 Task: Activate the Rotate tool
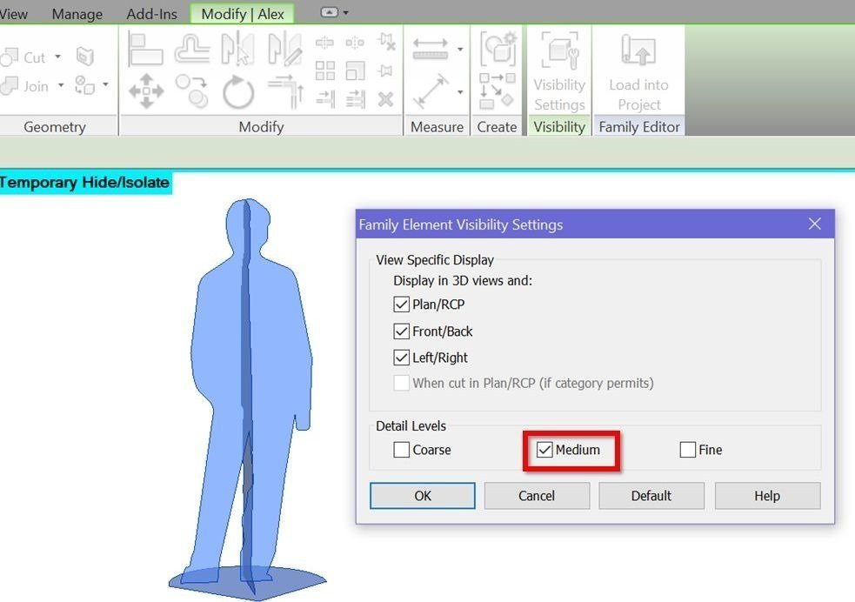point(238,91)
